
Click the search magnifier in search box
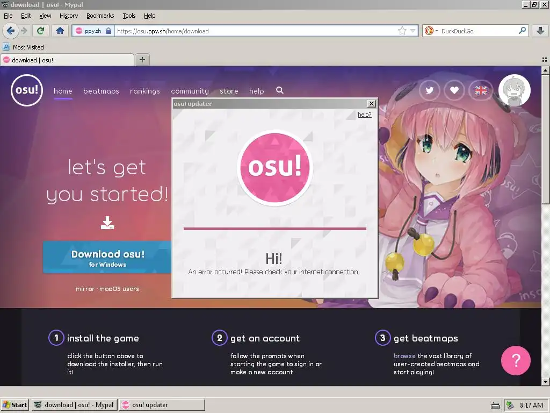point(522,31)
